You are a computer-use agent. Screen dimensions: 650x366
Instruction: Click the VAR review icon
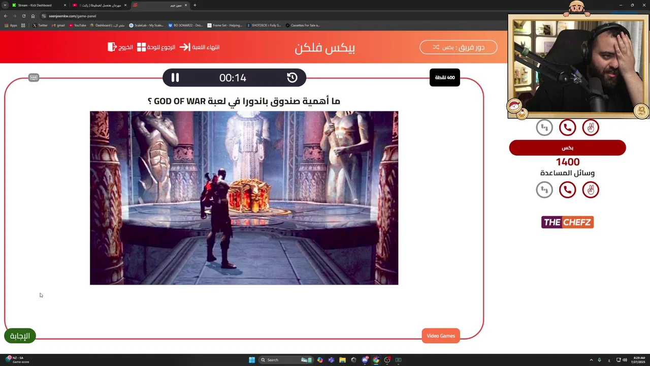(34, 77)
